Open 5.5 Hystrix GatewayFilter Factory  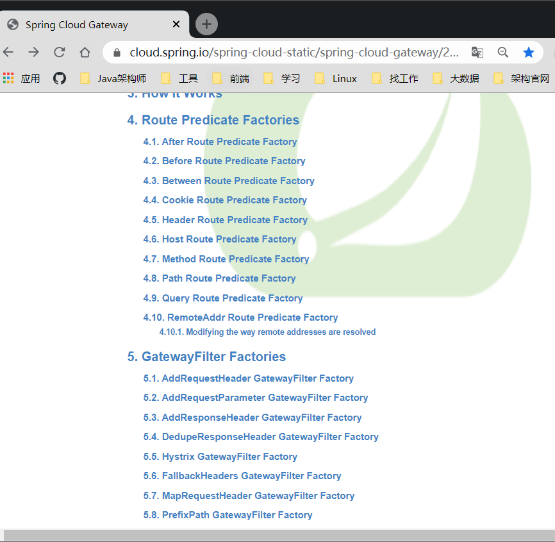[x=220, y=457]
